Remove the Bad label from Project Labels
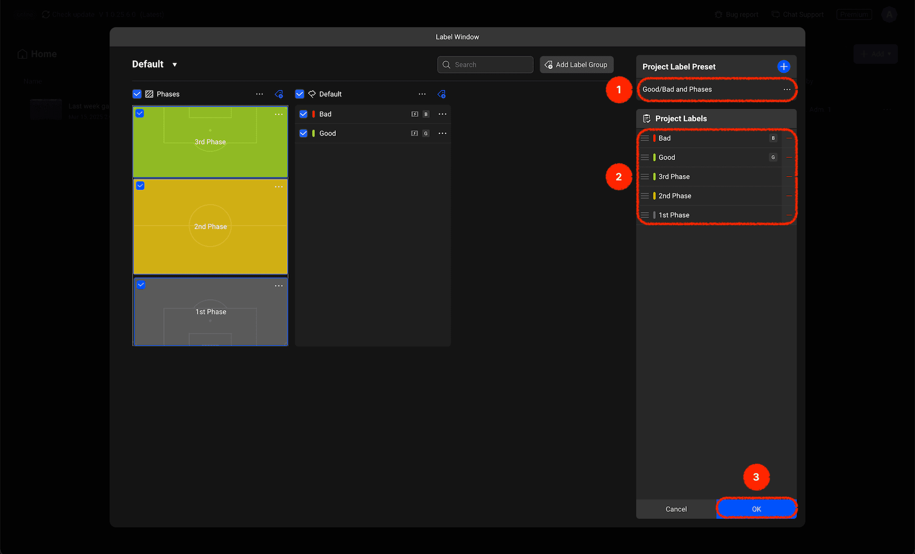915x554 pixels. 789,138
